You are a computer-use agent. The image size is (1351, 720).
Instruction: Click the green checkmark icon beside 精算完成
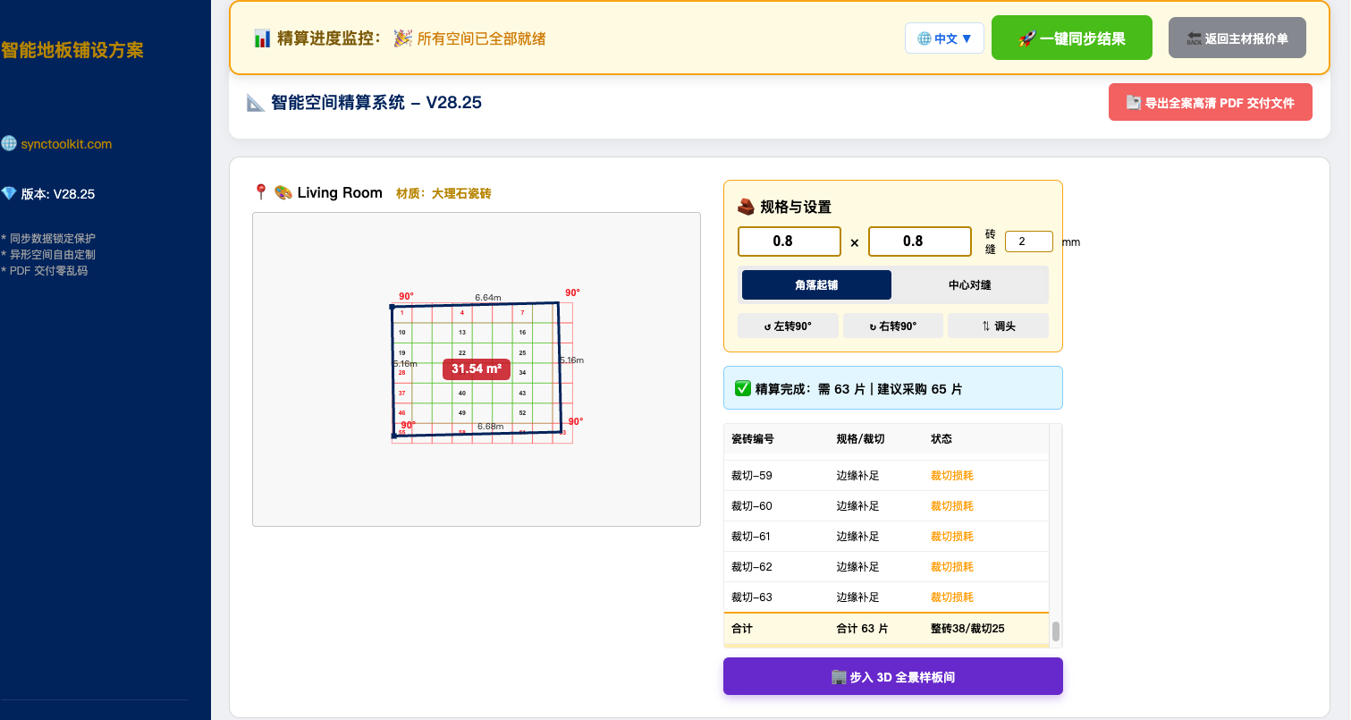[742, 388]
